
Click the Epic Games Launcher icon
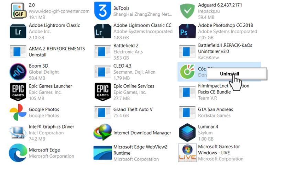18,92
